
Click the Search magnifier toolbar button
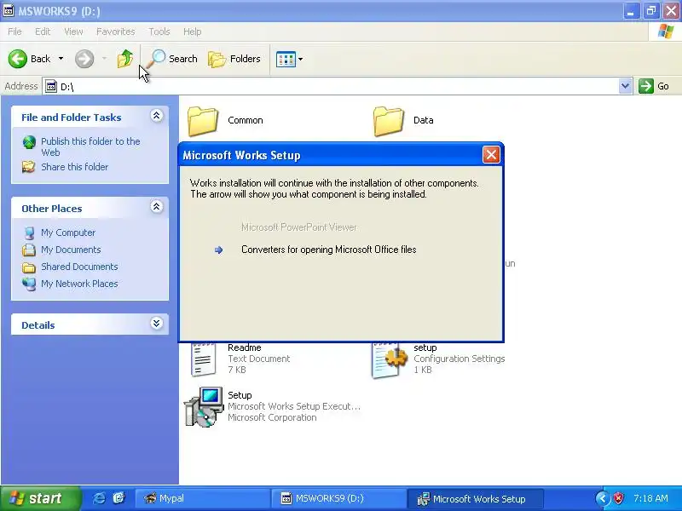172,59
